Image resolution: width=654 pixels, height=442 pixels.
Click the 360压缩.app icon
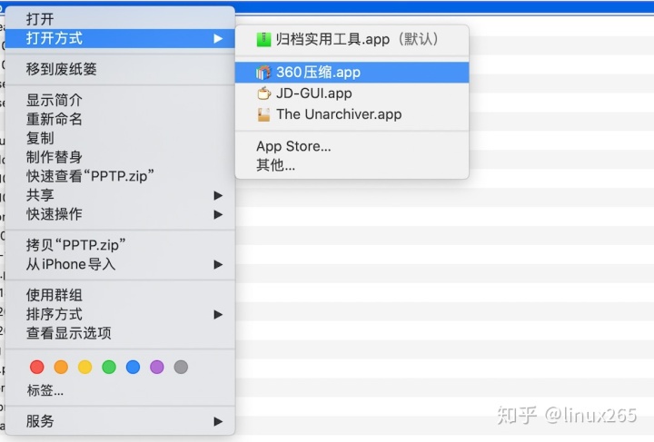click(x=263, y=73)
